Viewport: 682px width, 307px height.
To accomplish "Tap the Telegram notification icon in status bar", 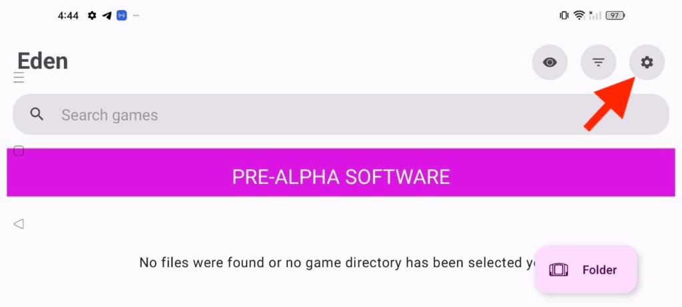I will [x=107, y=16].
